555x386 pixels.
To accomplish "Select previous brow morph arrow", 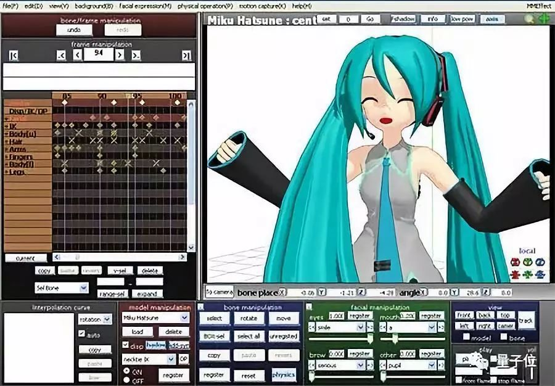I will click(x=312, y=365).
